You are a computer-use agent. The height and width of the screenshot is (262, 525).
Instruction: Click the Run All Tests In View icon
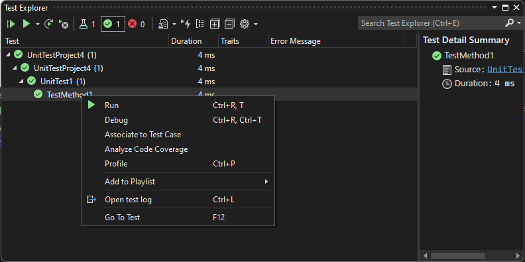click(11, 24)
